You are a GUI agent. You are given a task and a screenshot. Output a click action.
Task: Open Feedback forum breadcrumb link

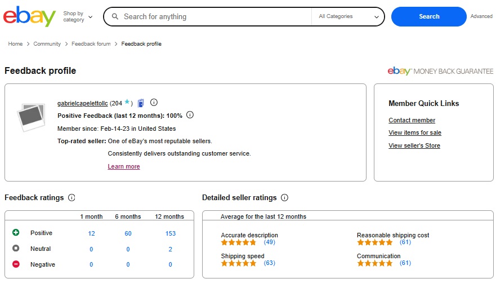92,44
